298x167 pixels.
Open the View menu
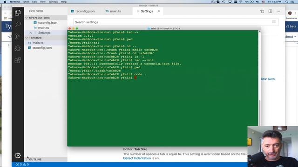click(42, 2)
